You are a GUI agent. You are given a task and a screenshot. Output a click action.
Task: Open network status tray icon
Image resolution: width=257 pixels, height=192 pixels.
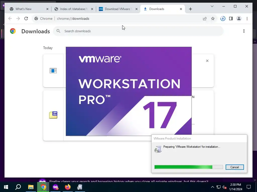pos(219,187)
